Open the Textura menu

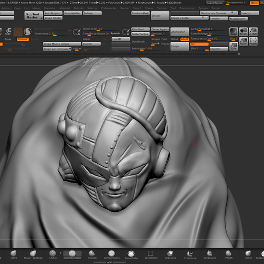162,8
